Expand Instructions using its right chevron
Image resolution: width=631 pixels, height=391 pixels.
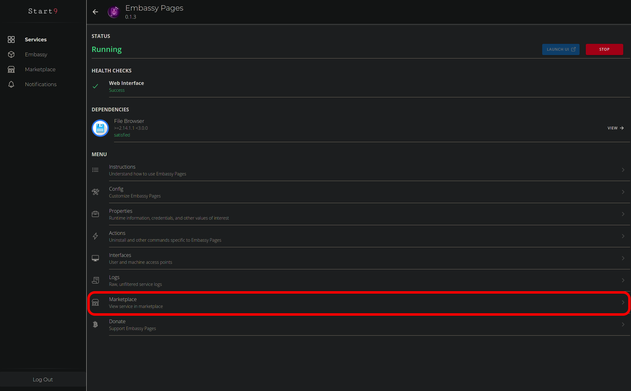tap(623, 170)
